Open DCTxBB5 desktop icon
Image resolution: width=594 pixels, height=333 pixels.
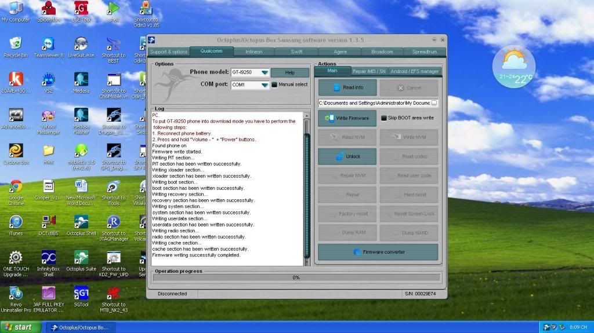(49, 225)
